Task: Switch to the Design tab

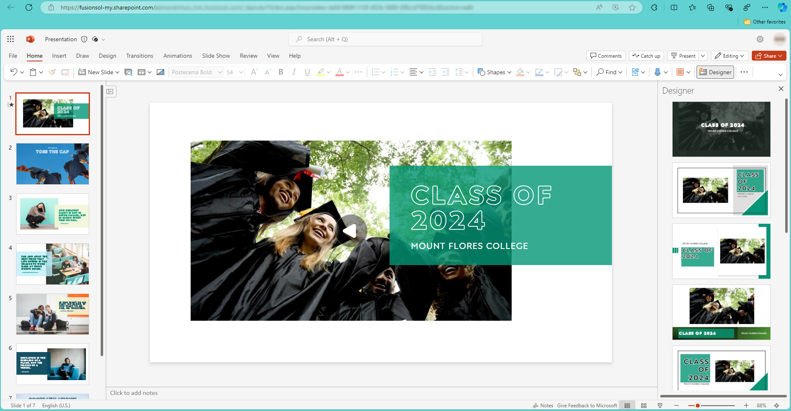Action: pyautogui.click(x=107, y=56)
